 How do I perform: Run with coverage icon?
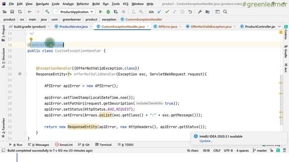click(x=116, y=12)
